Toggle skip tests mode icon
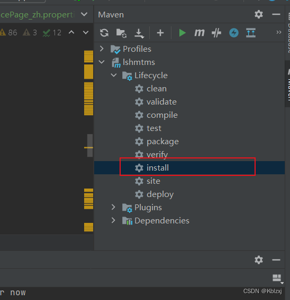 point(216,33)
